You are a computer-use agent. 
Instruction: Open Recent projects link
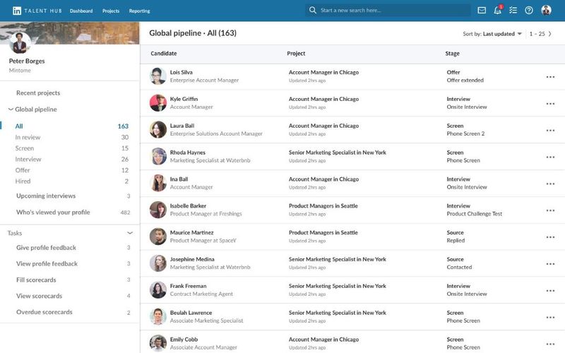38,93
